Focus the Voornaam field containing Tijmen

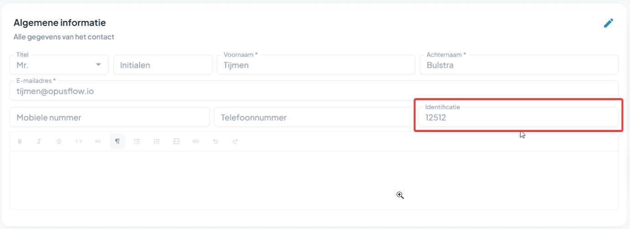pos(315,65)
